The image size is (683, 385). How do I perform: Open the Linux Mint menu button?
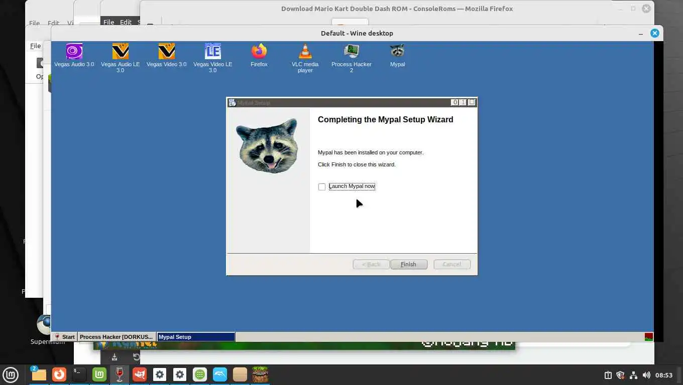pyautogui.click(x=11, y=374)
